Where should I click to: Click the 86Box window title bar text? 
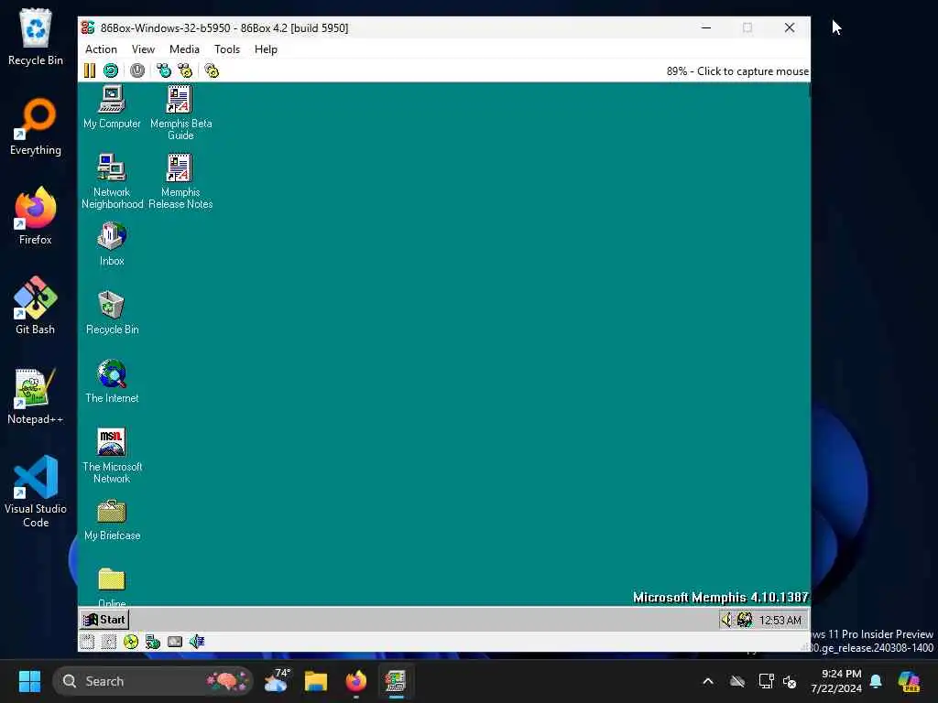224,28
